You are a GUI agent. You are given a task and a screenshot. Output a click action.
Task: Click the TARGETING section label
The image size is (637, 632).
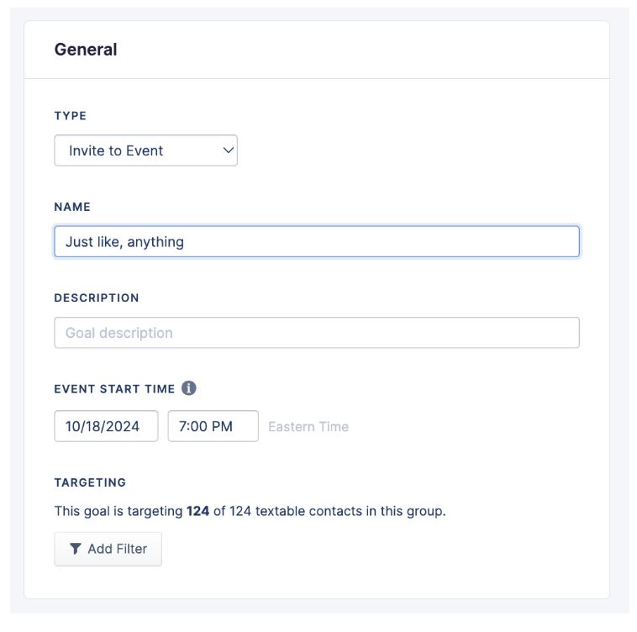coord(90,482)
